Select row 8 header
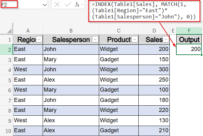This screenshot has width=203, height=136. pyautogui.click(x=7, y=110)
